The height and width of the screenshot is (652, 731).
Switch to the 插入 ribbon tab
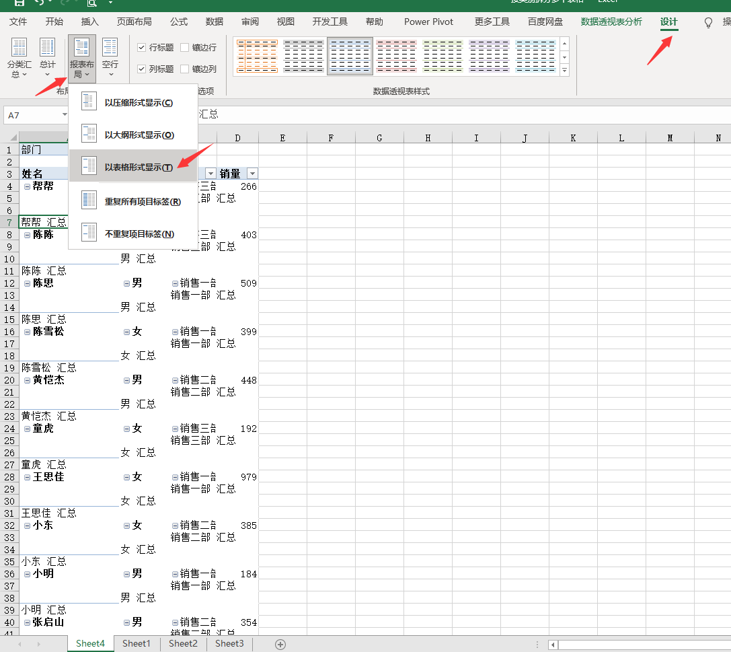(x=89, y=22)
